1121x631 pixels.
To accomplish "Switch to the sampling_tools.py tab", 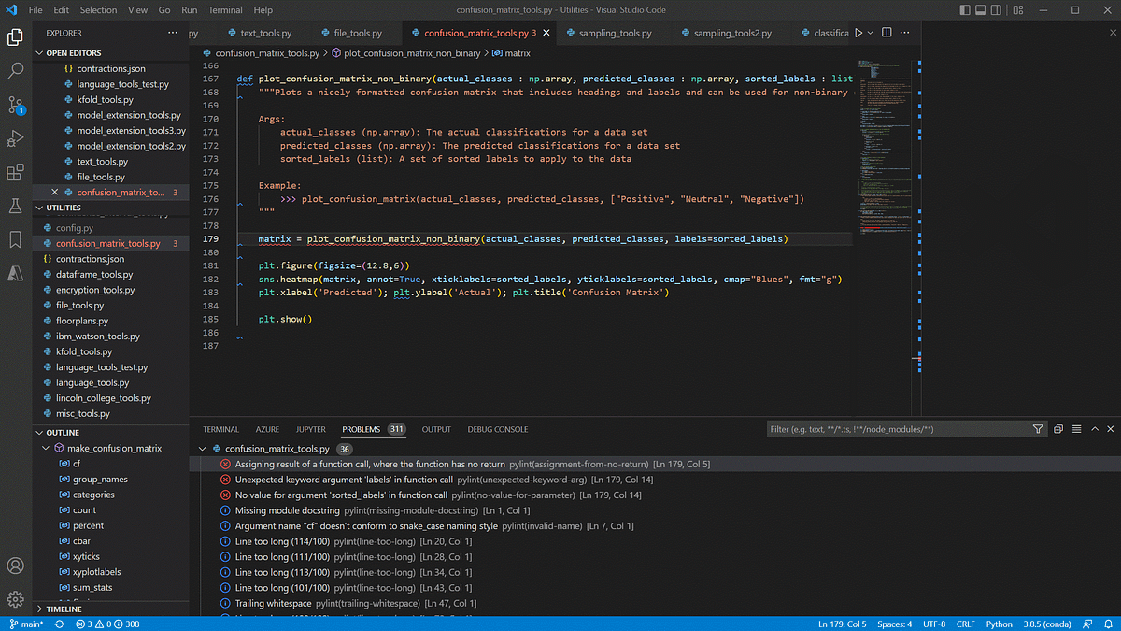I will pos(617,31).
